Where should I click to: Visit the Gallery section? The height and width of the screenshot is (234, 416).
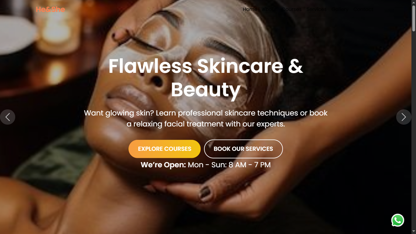(340, 9)
